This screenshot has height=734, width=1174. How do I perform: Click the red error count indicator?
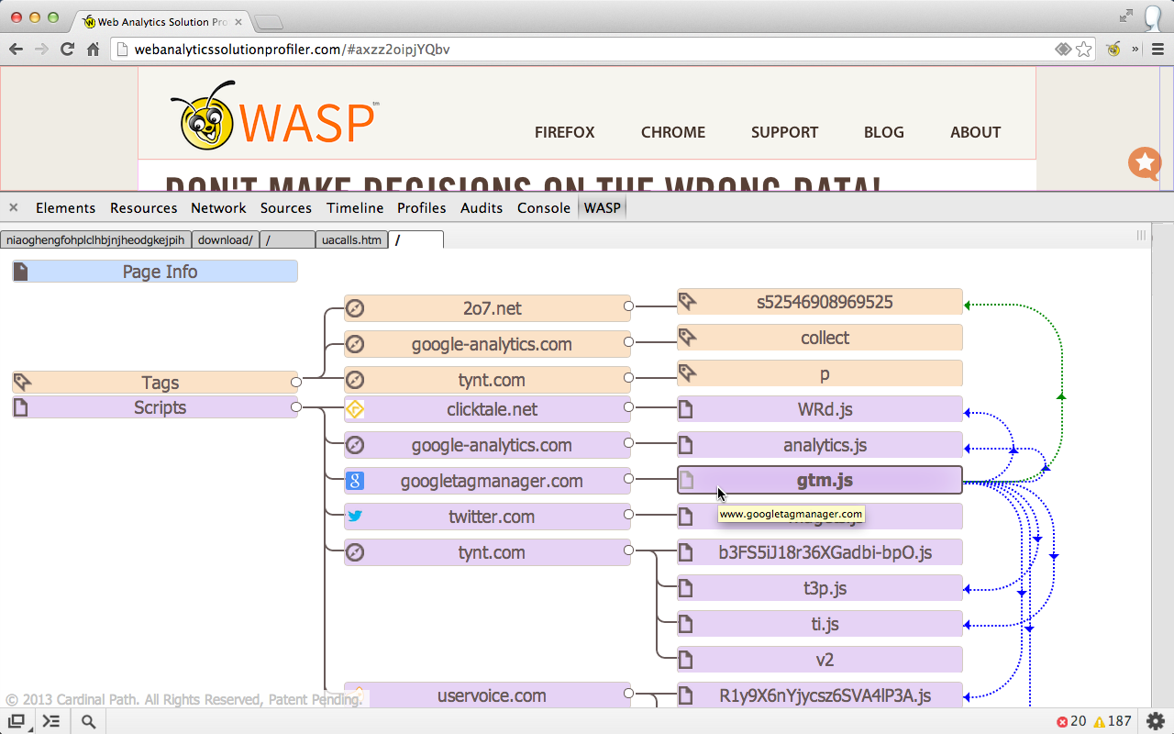point(1071,721)
